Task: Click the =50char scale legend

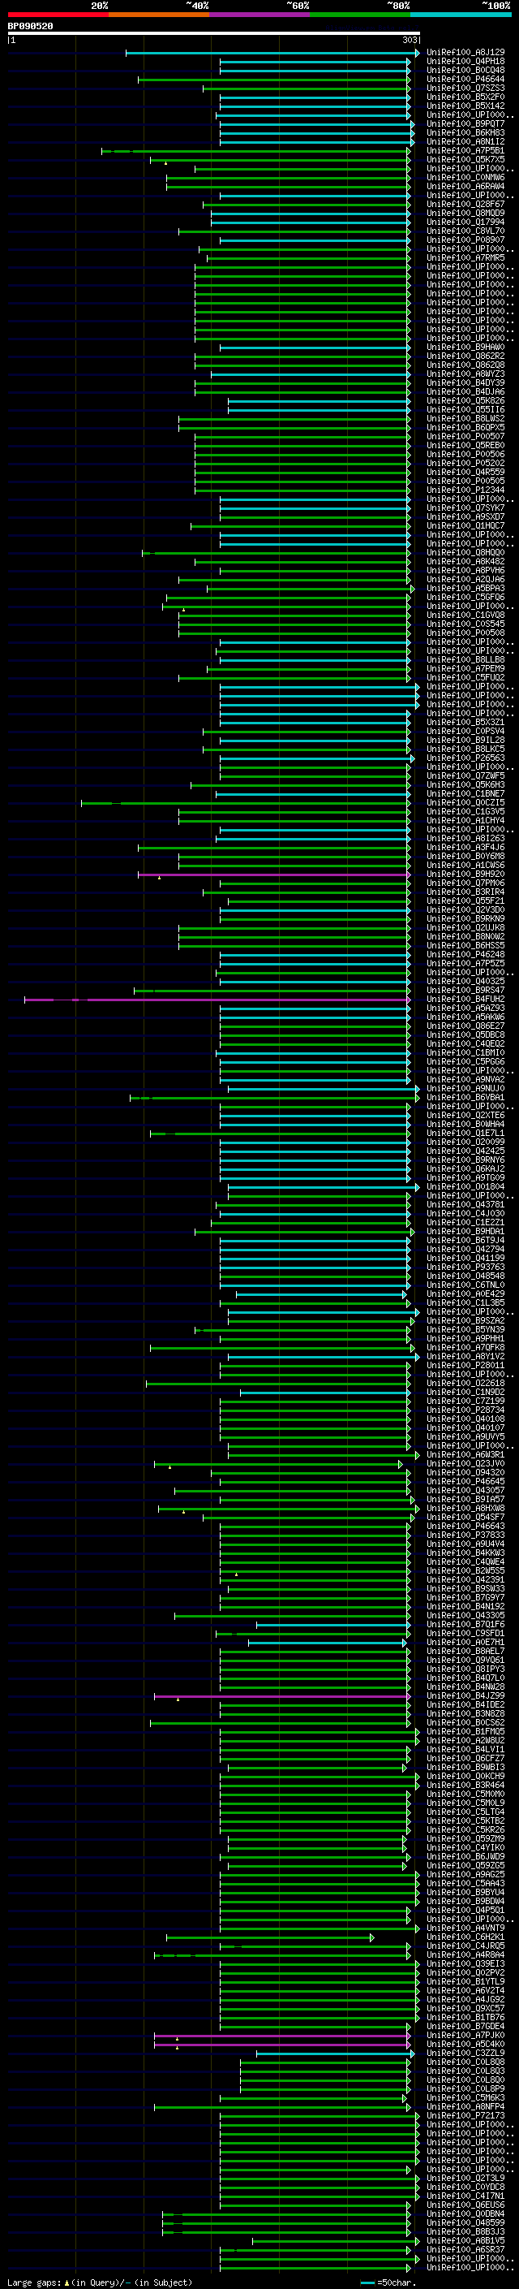Action: (388, 2283)
